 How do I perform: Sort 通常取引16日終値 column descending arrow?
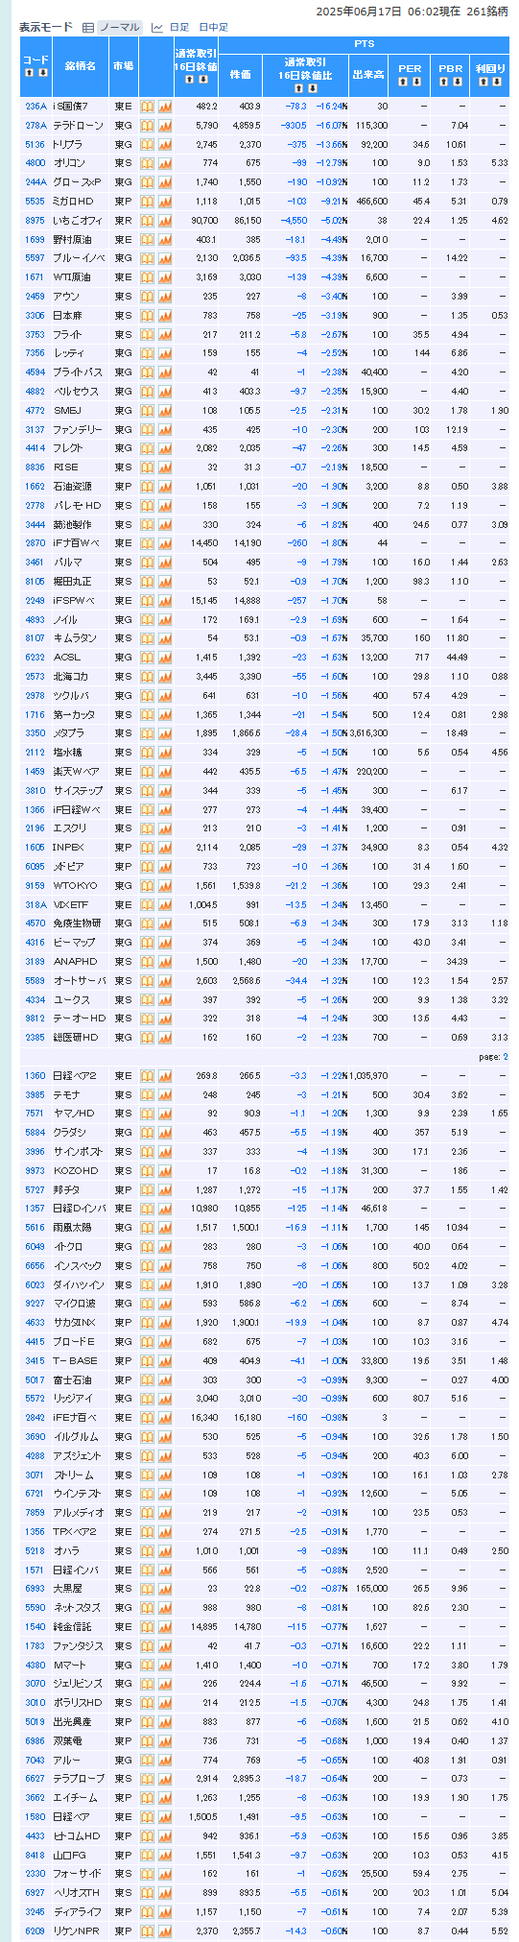(x=202, y=81)
